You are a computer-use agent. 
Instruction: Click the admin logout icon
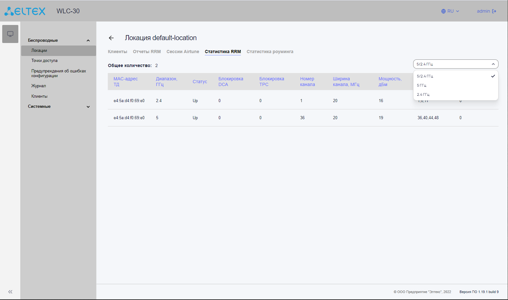(x=494, y=11)
